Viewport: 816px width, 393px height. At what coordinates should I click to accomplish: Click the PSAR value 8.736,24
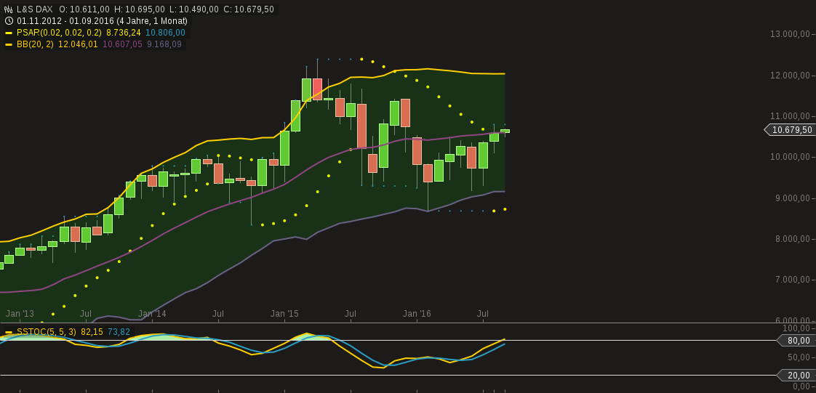pos(124,33)
